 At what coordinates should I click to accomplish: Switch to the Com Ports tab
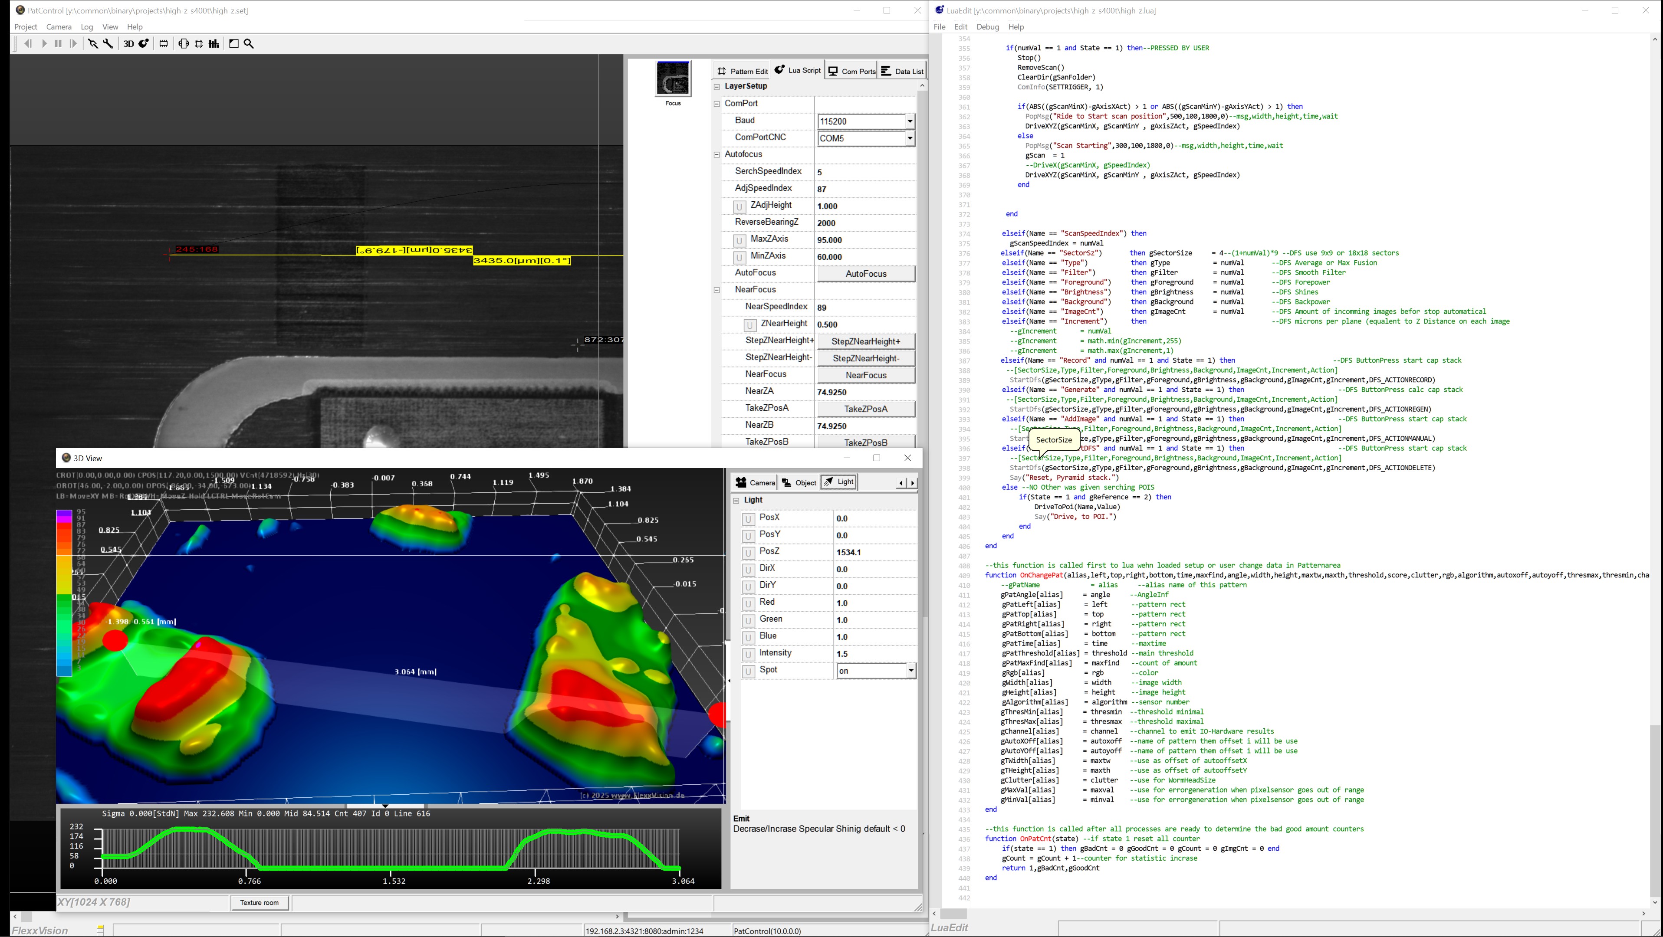(x=851, y=71)
